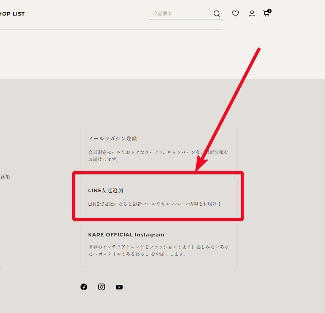This screenshot has height=313, width=325.
Task: Open the SHOP LIST menu item
Action: pyautogui.click(x=12, y=14)
